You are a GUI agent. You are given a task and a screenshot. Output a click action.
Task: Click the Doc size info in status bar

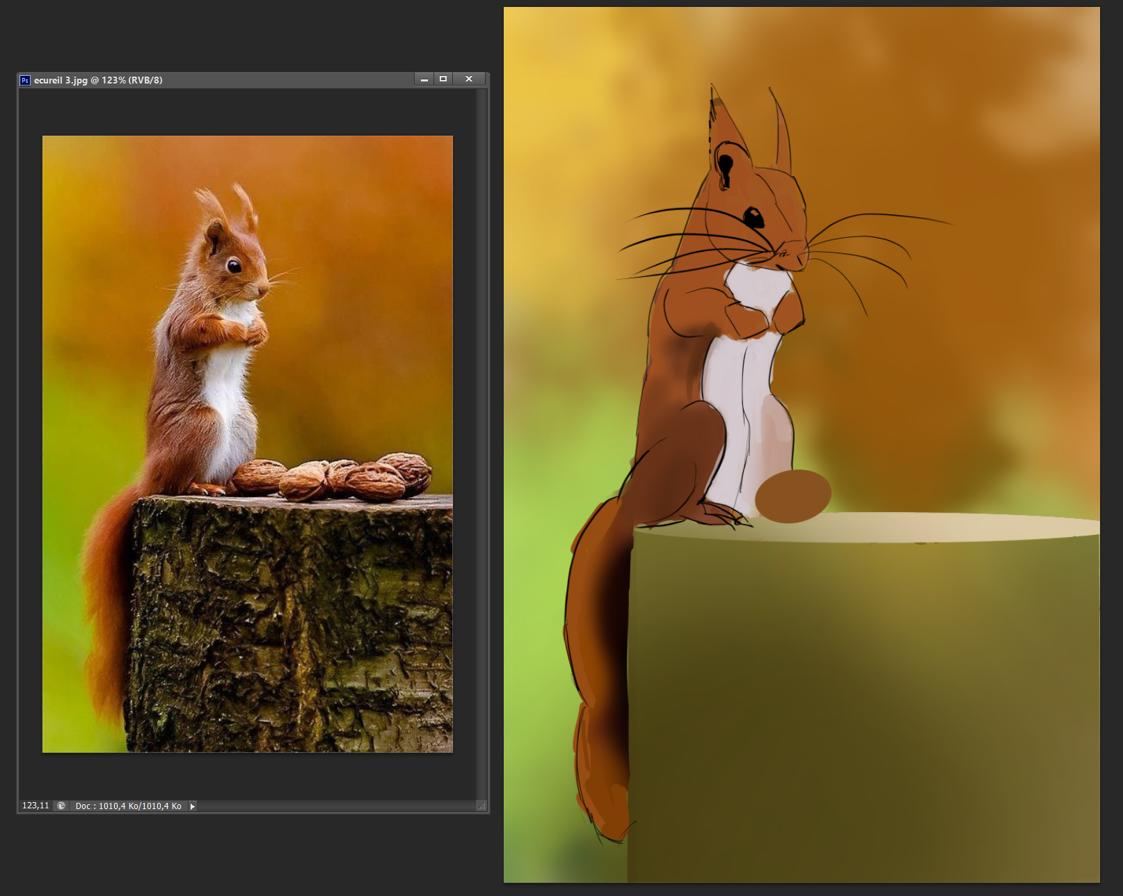[128, 806]
